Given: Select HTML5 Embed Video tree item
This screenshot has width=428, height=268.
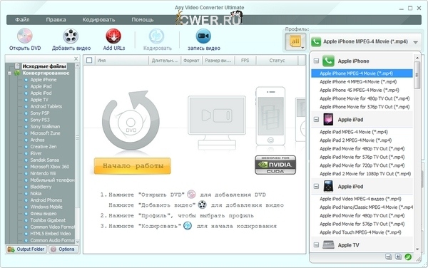Looking at the screenshot, I should click(51, 234).
